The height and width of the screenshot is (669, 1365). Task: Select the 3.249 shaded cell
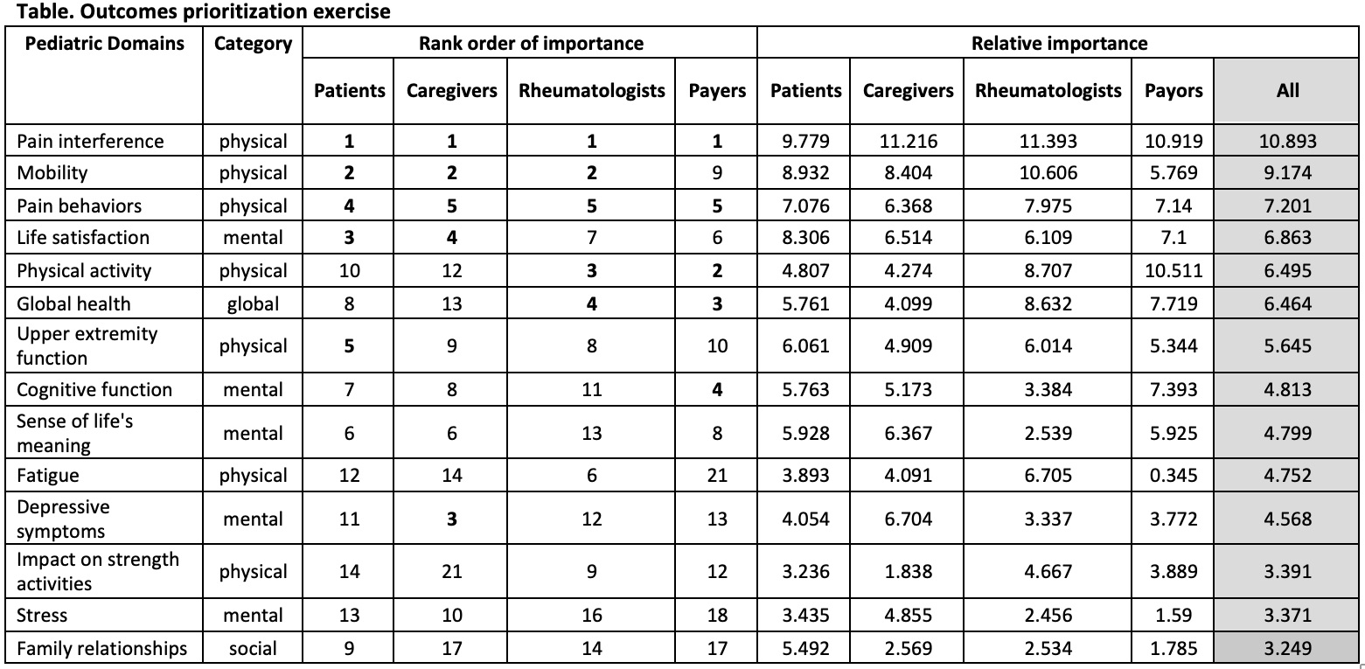tap(1287, 648)
